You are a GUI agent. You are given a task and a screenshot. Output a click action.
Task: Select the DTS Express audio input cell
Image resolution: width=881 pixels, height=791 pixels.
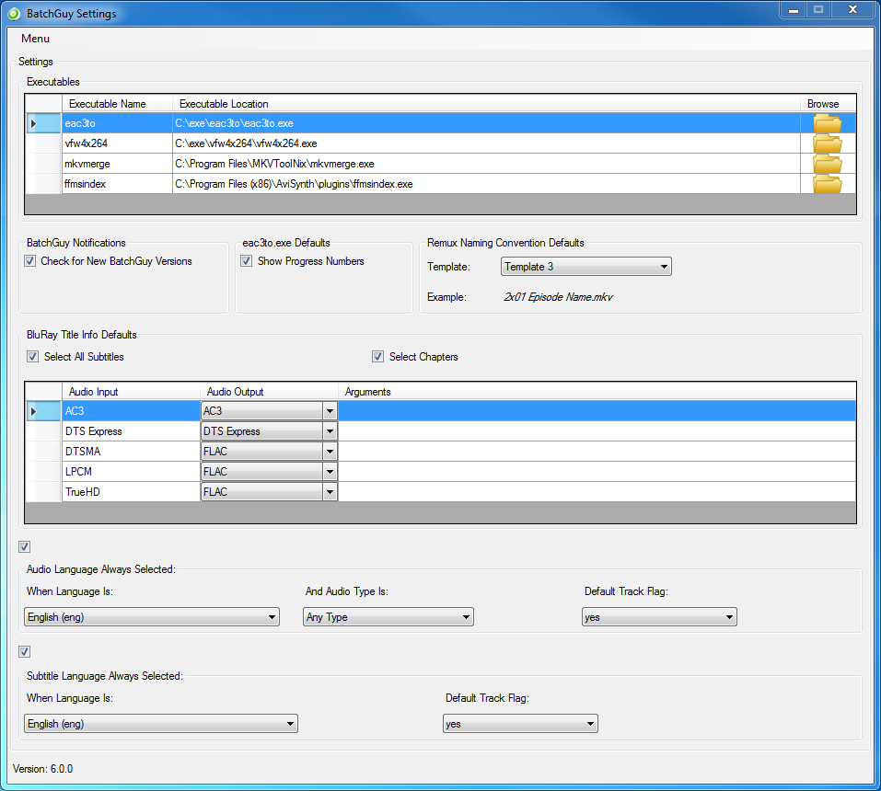pyautogui.click(x=131, y=431)
